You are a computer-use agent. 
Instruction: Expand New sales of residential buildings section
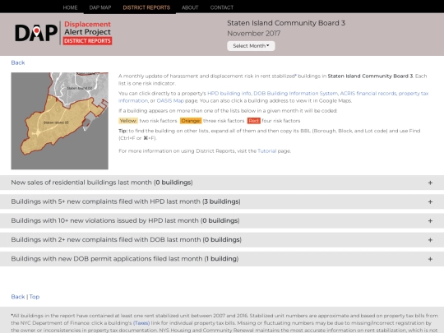click(x=222, y=183)
